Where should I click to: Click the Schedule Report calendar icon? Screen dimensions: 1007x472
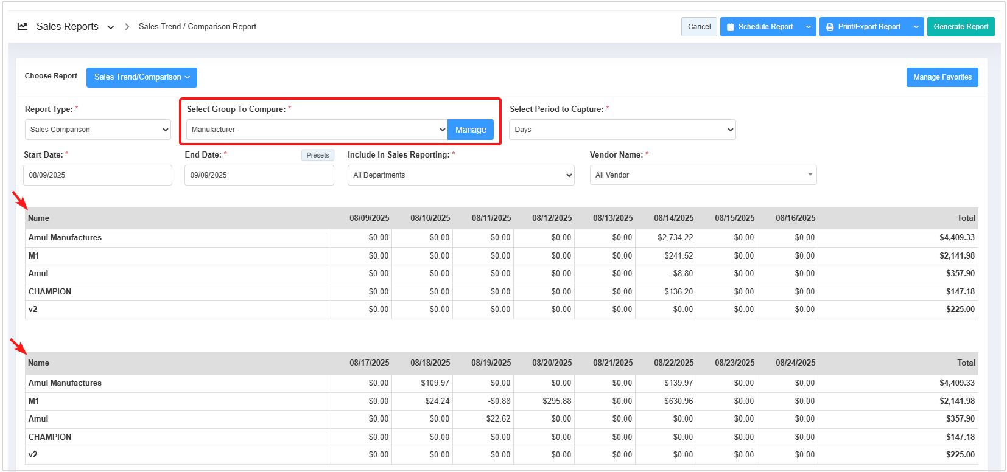(730, 27)
